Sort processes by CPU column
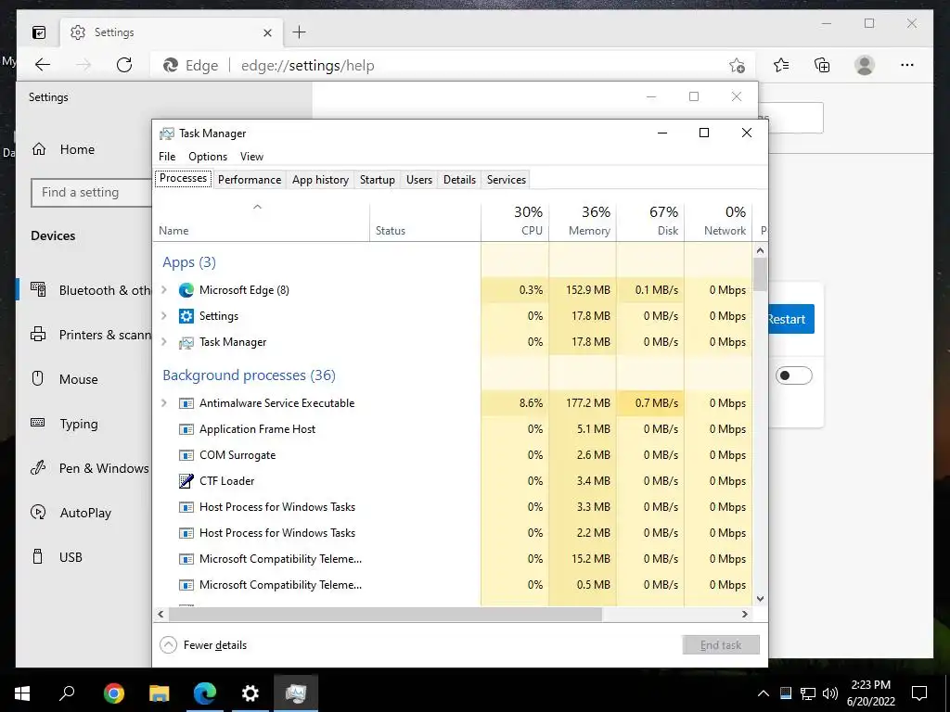The image size is (950, 712). (x=515, y=221)
